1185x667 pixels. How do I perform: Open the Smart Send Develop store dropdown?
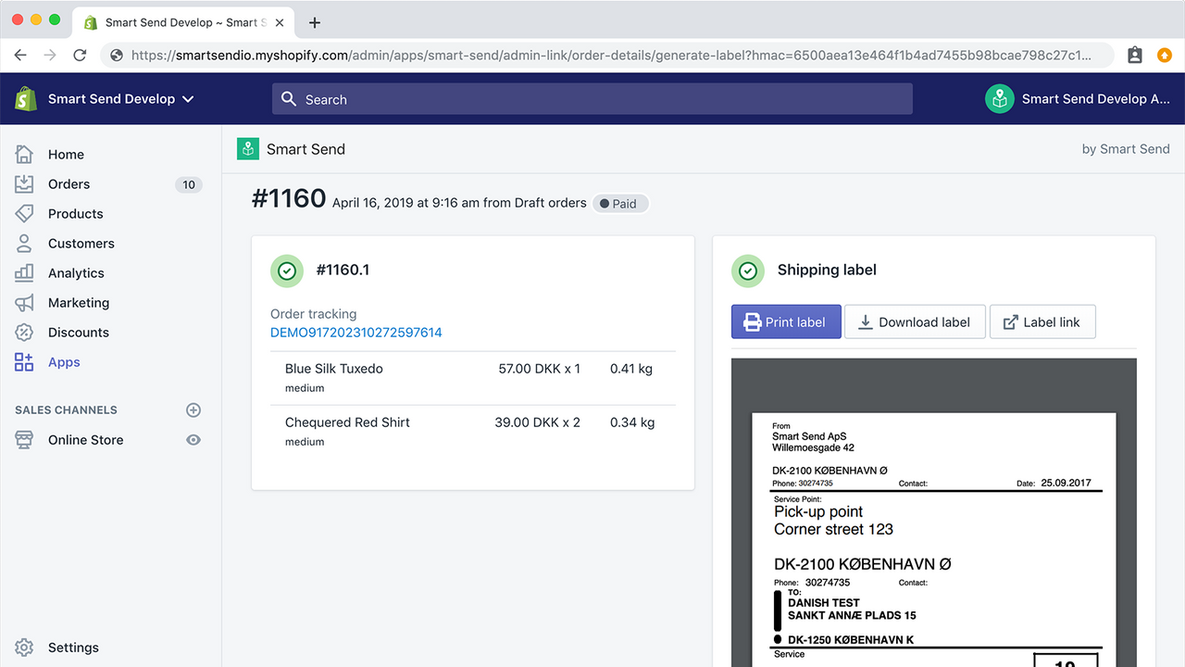121,99
